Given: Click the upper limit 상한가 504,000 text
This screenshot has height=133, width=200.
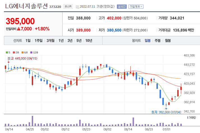Looking at the screenshot, I should click(x=135, y=18).
